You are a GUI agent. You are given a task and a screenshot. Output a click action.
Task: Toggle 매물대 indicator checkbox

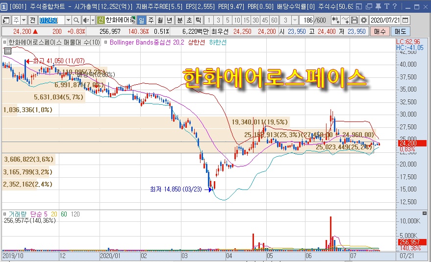[x=5, y=42]
